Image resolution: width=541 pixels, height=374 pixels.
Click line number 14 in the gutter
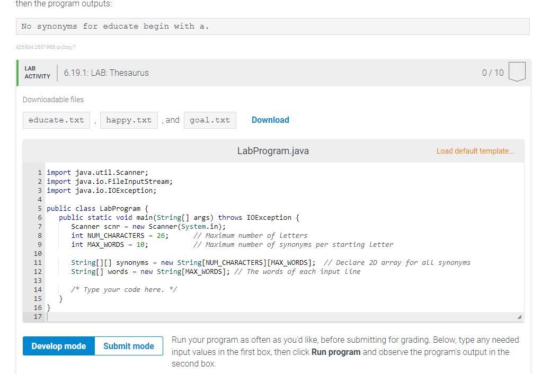(38, 289)
